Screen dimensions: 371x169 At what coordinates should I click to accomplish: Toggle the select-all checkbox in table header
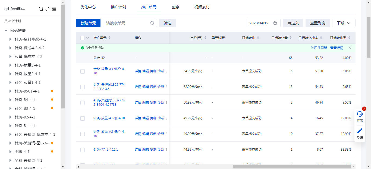pos(83,38)
